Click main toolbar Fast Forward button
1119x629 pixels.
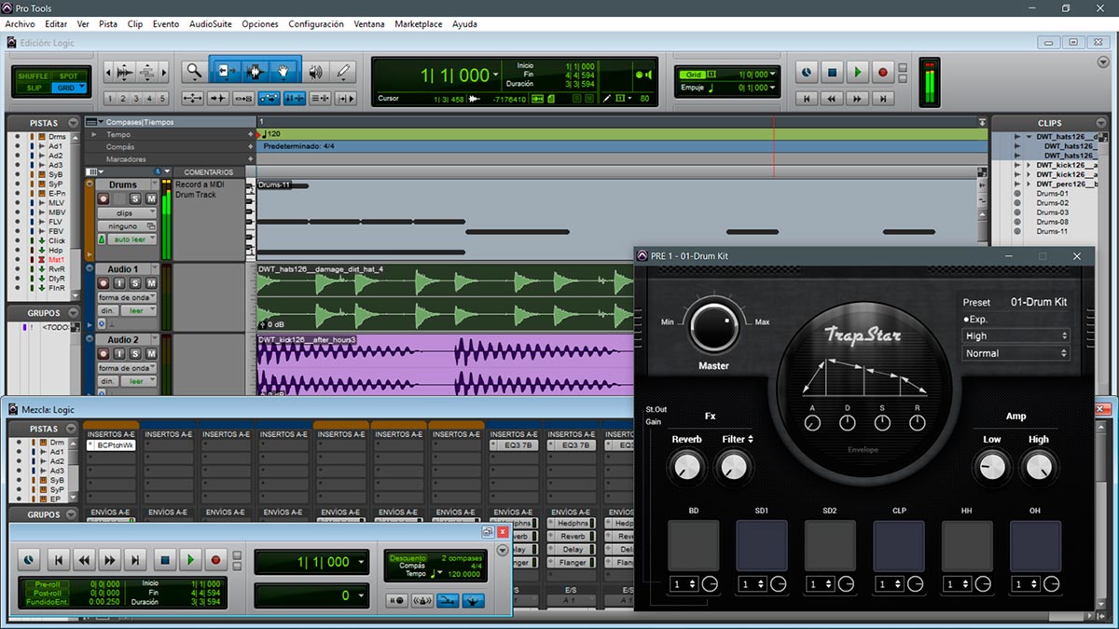pyautogui.click(x=857, y=98)
